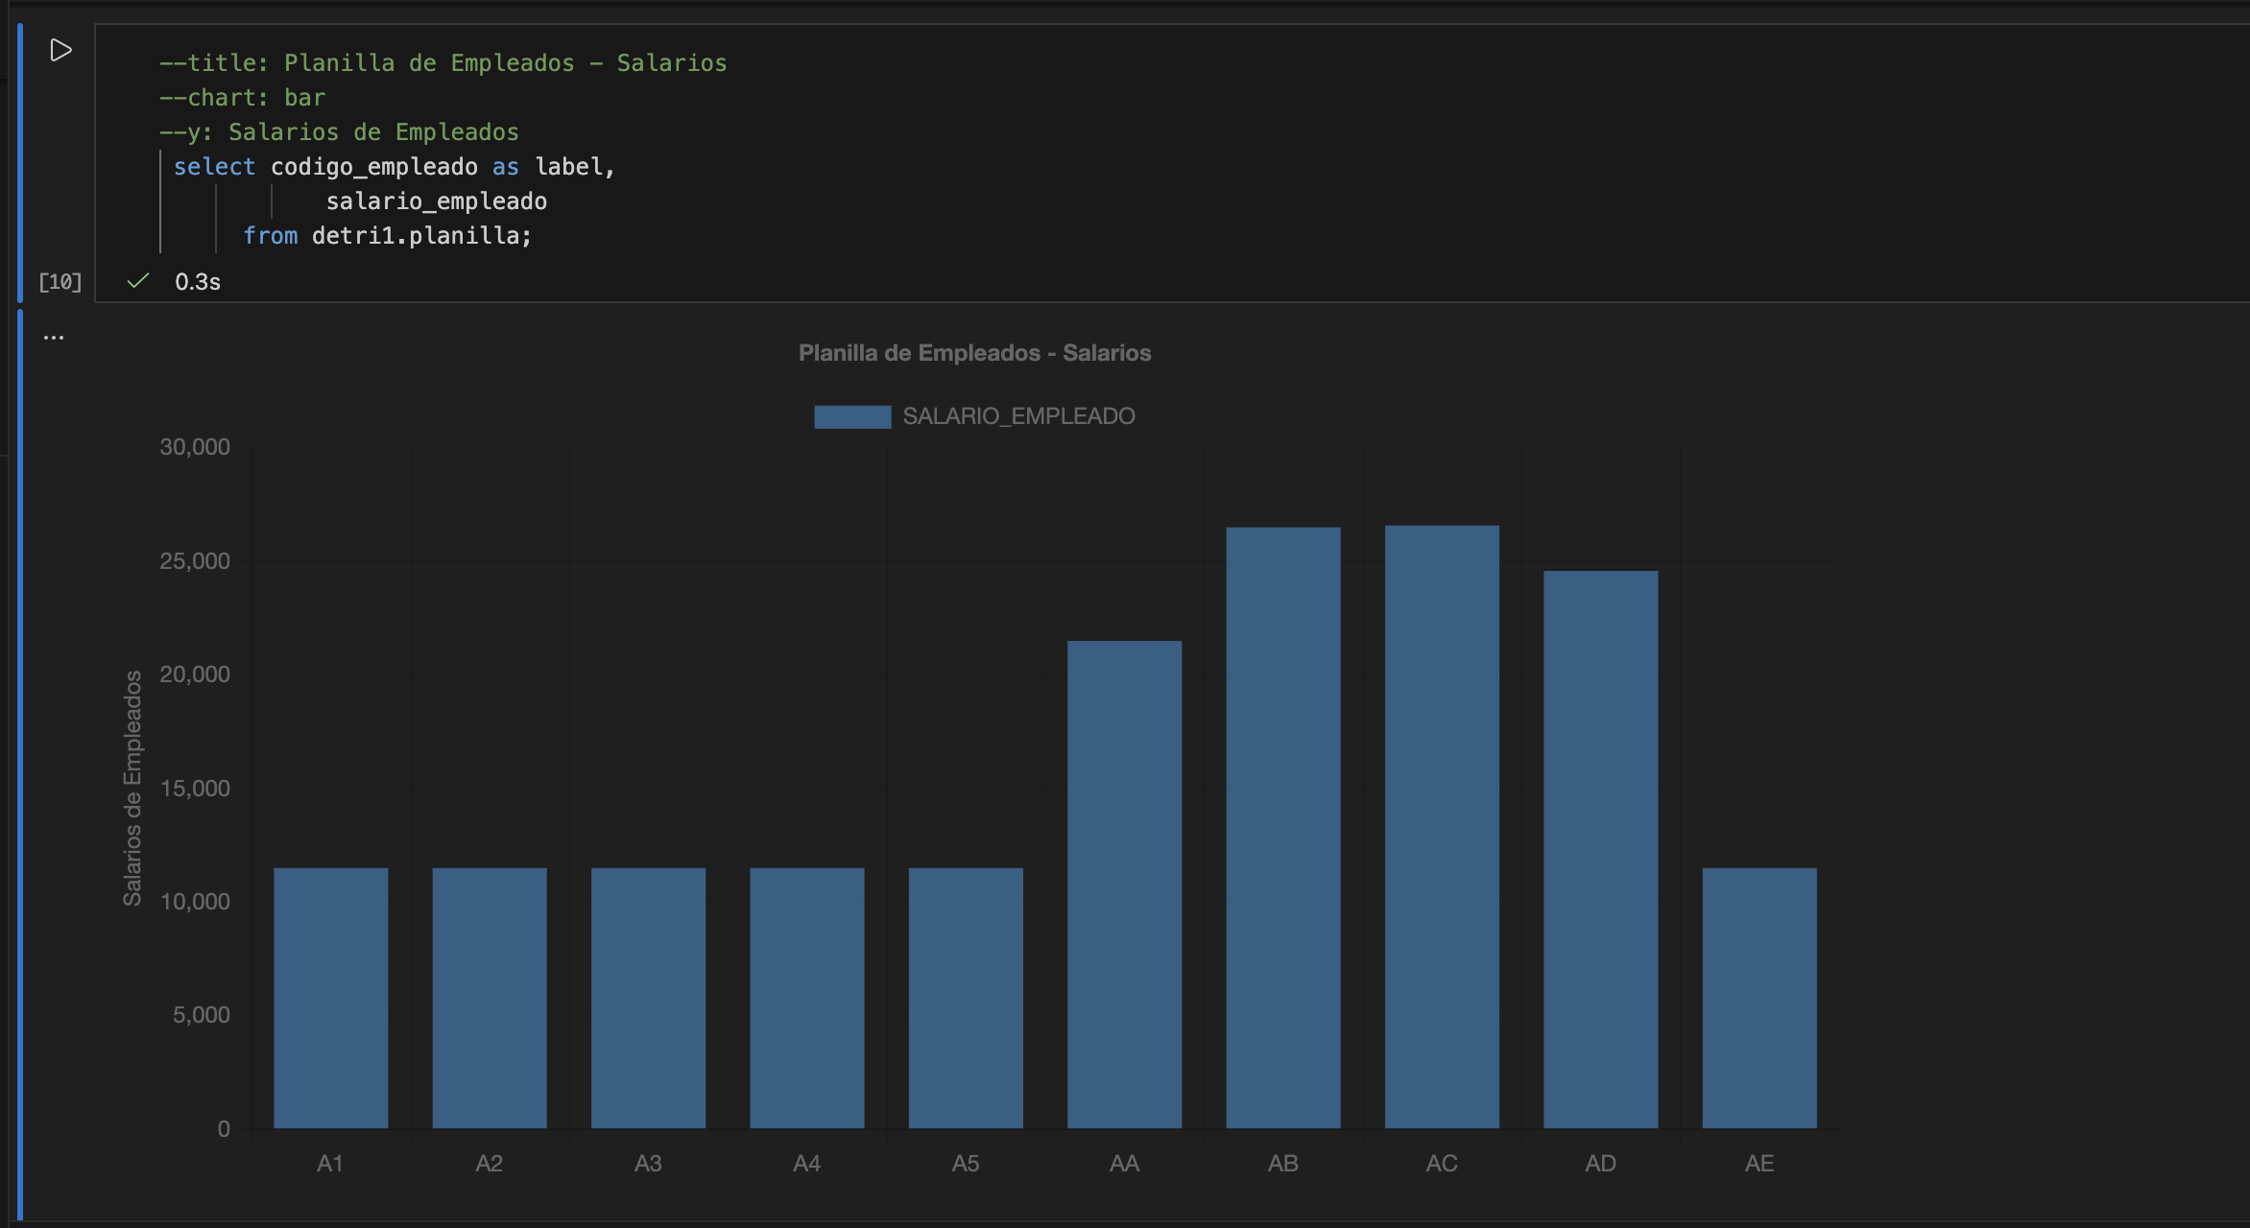Open the cell output options via the ellipsis icon
Screen dimensions: 2250x1228
pos(54,335)
